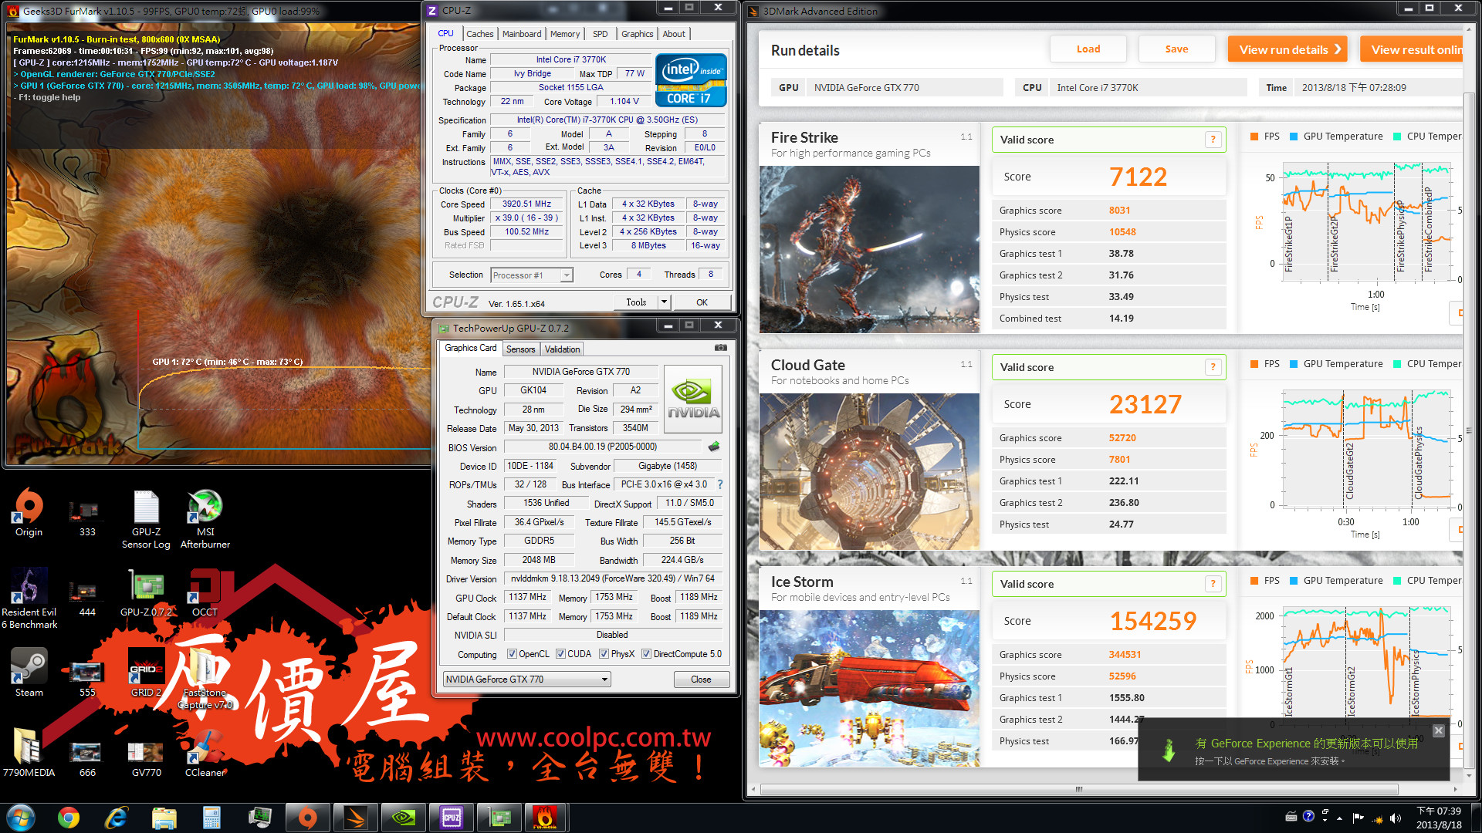Click GPU Temperature blue legend swatch in Cloud Gate

pyautogui.click(x=1294, y=364)
